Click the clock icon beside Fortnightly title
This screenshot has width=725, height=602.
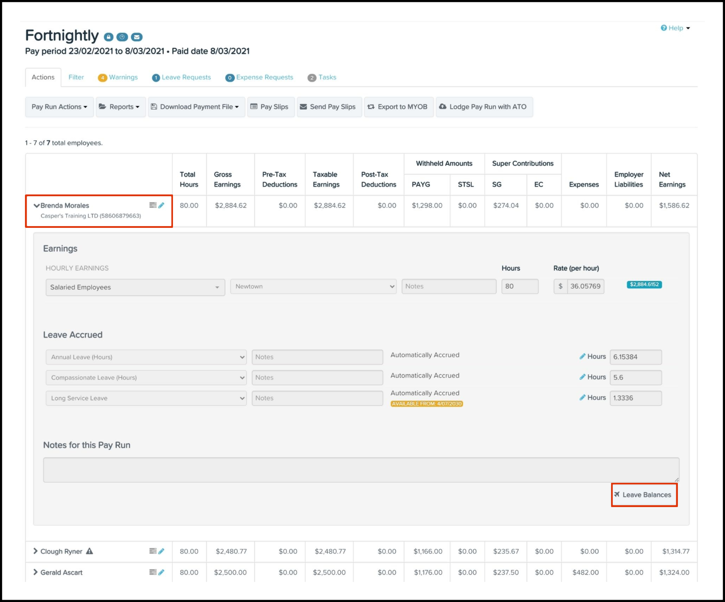[122, 37]
